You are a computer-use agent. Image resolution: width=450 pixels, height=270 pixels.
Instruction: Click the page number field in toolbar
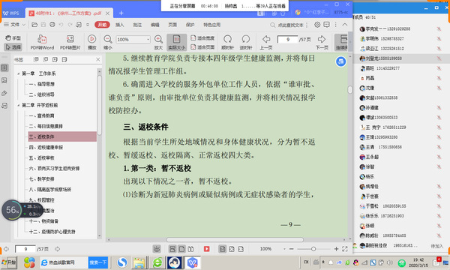click(x=287, y=39)
